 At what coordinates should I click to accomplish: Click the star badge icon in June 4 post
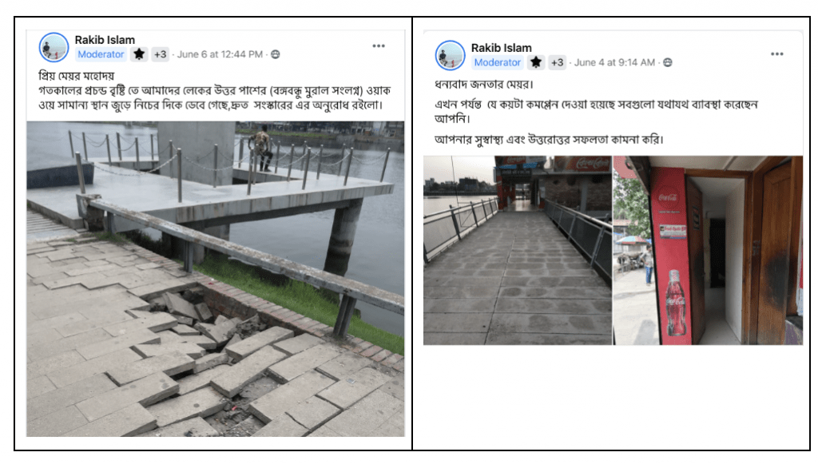tap(536, 62)
